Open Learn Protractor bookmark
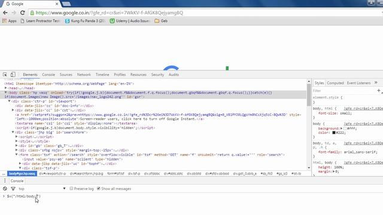This screenshot has width=383, height=215. click(x=40, y=21)
